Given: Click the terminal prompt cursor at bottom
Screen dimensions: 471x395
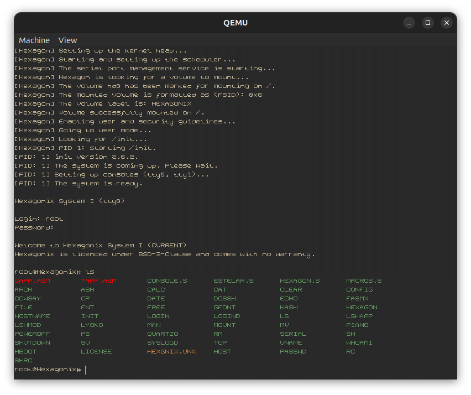Looking at the screenshot, I should [86, 370].
